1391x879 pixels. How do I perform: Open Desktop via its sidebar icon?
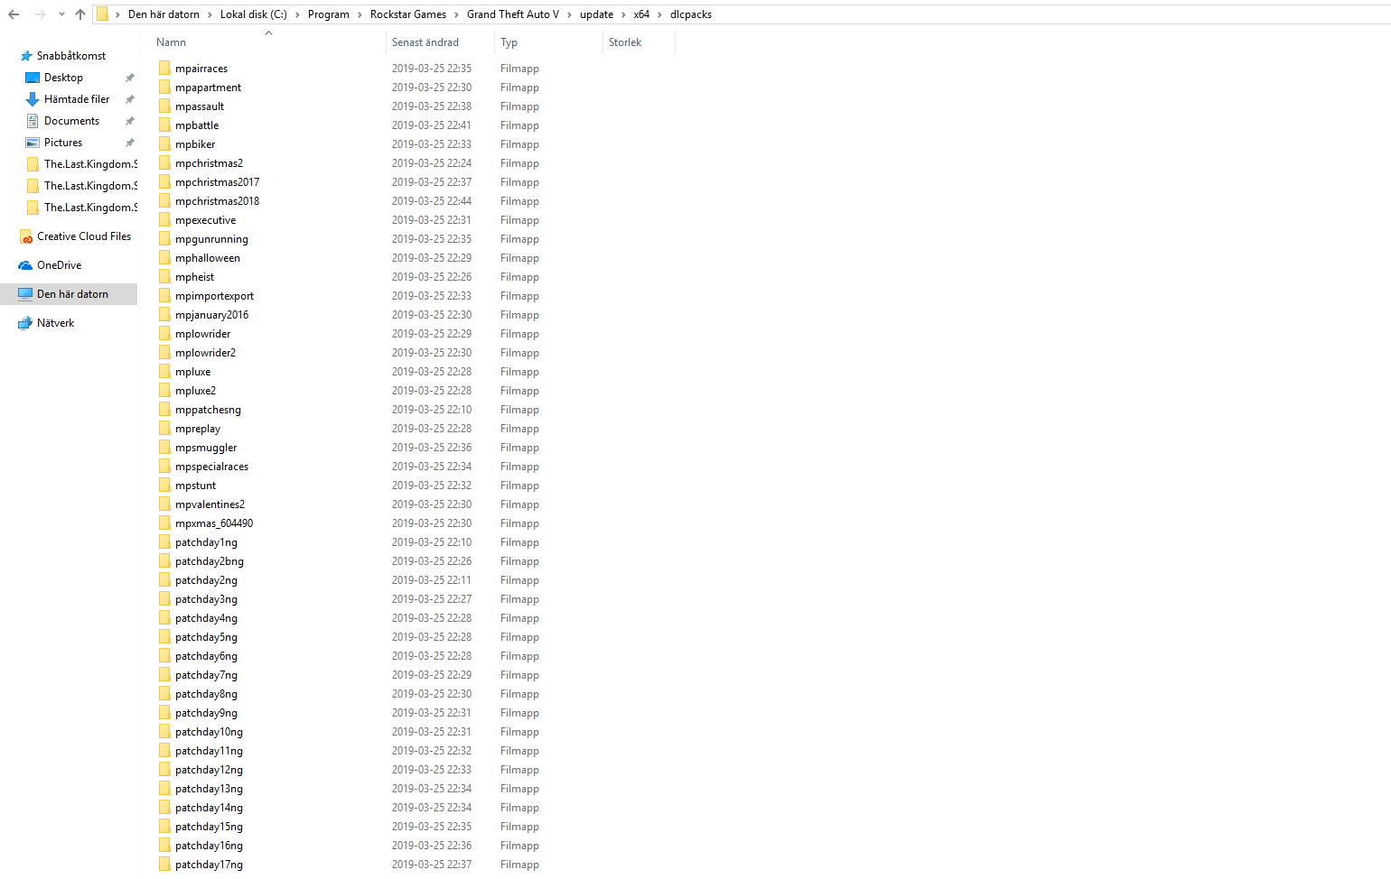[x=33, y=78]
